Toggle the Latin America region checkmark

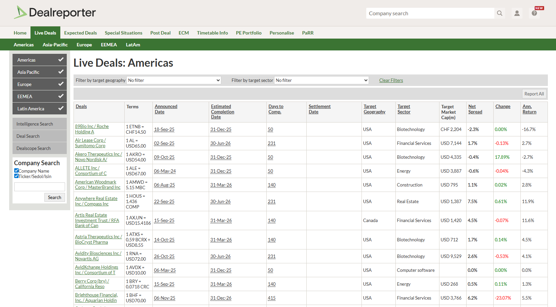[61, 108]
